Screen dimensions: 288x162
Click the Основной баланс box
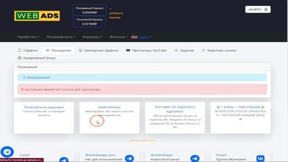coord(90,22)
